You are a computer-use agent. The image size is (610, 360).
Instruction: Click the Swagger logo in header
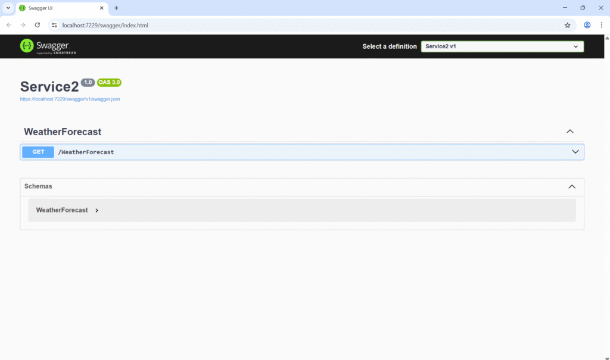48,46
